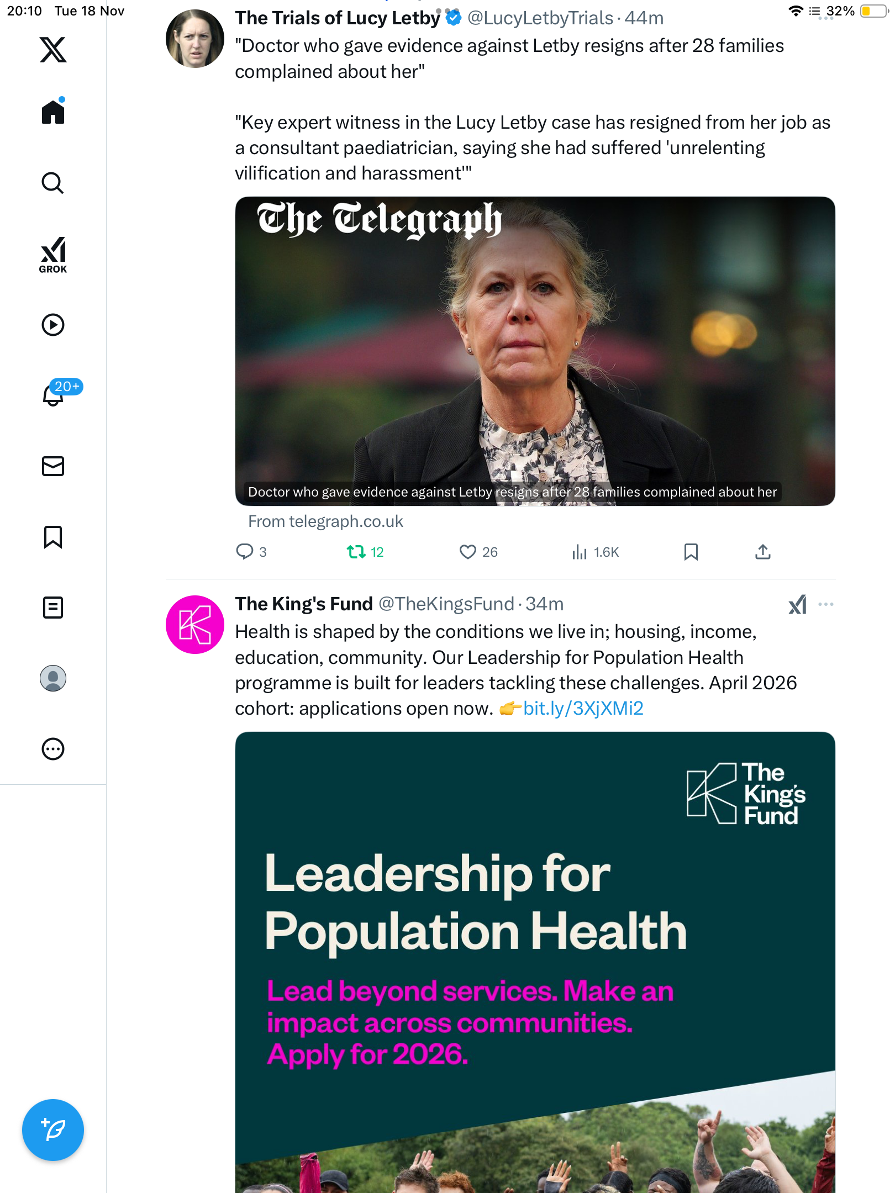Compose a new post
Screen dimensions: 895x1193
tap(53, 1130)
